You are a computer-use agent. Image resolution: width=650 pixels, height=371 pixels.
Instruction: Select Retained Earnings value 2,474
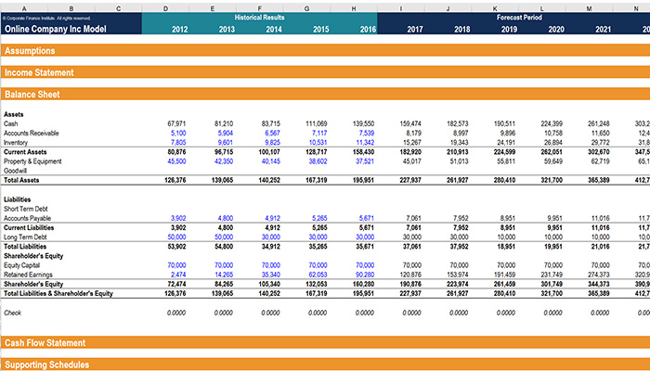pos(178,275)
